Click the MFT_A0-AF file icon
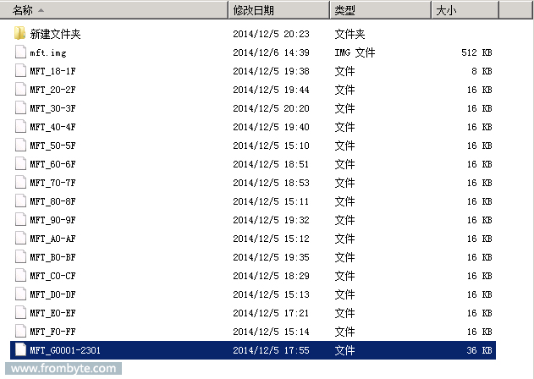This screenshot has height=379, width=534. 20,239
